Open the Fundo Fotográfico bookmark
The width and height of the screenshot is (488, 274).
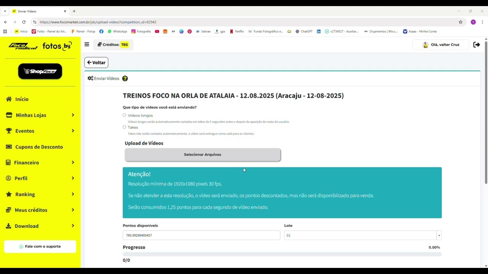(x=266, y=32)
